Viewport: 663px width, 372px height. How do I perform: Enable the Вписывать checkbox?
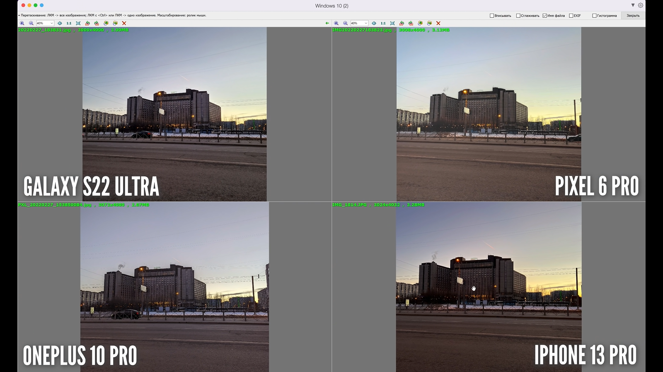492,16
